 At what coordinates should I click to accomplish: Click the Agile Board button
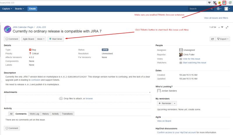(x=28, y=39)
